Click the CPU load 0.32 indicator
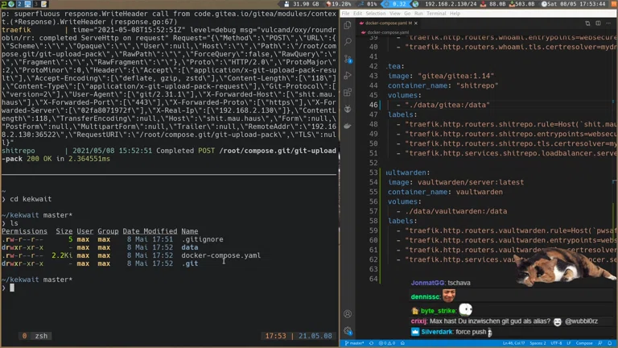The image size is (618, 348). coord(395,4)
